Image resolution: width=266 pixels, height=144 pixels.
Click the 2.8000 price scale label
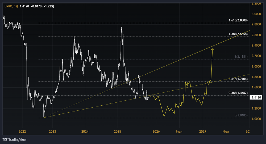256,24
